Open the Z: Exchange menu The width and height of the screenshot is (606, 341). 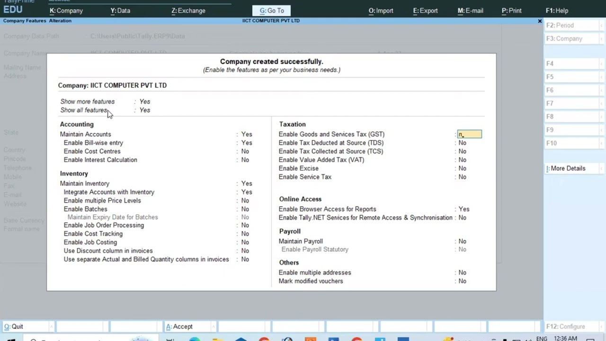pyautogui.click(x=188, y=10)
